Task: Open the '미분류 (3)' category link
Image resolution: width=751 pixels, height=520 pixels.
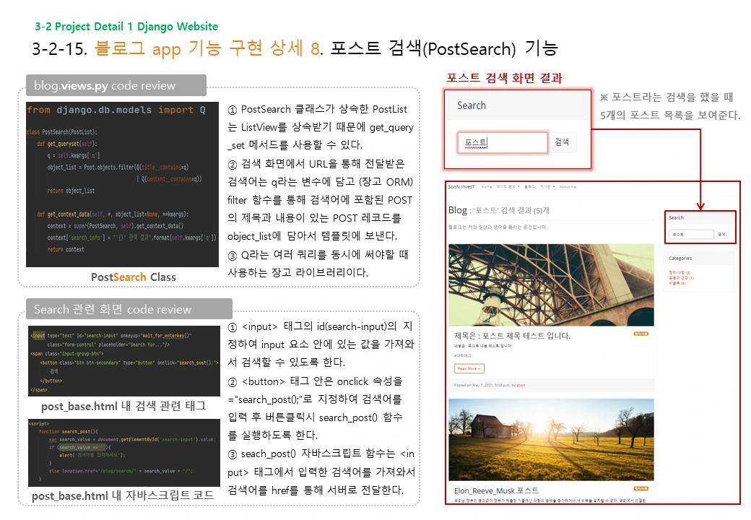Action: coord(677,283)
